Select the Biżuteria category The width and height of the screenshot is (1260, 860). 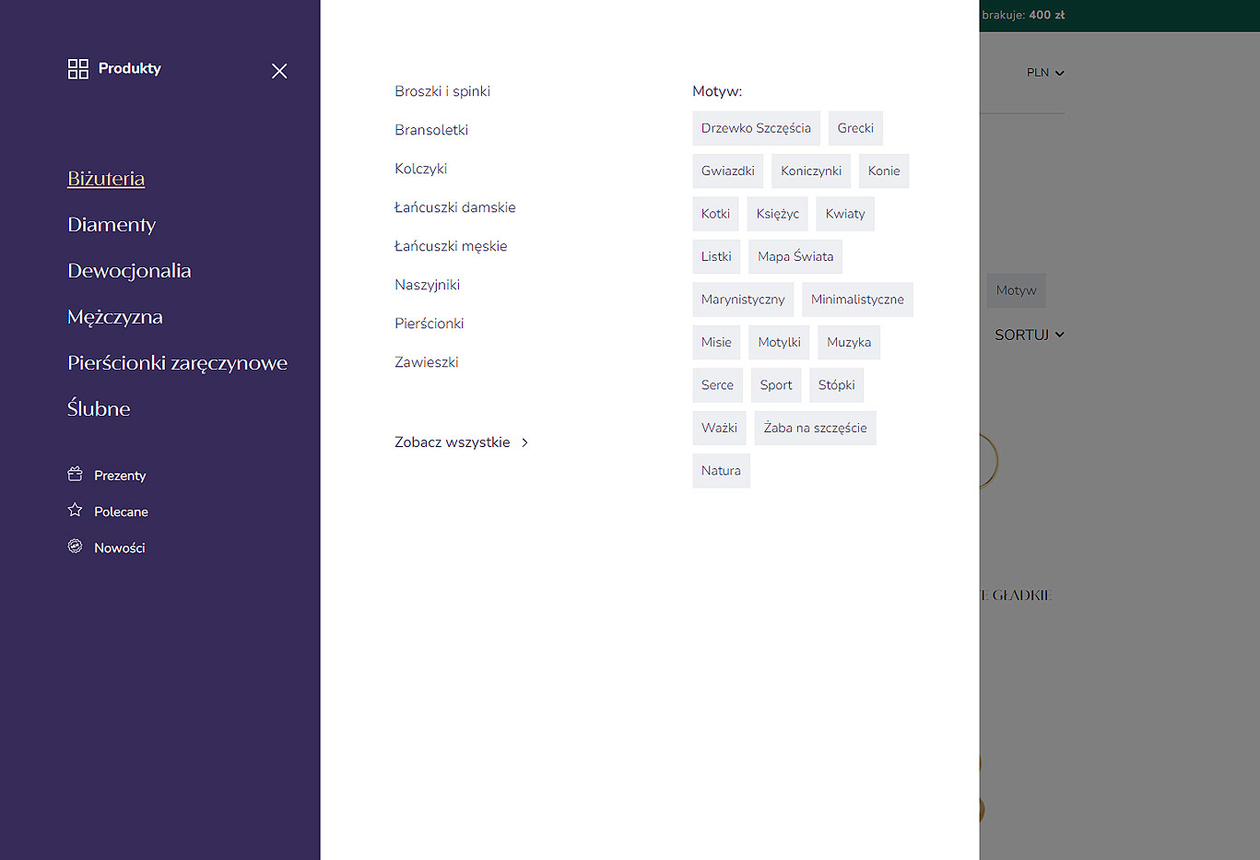(x=106, y=179)
